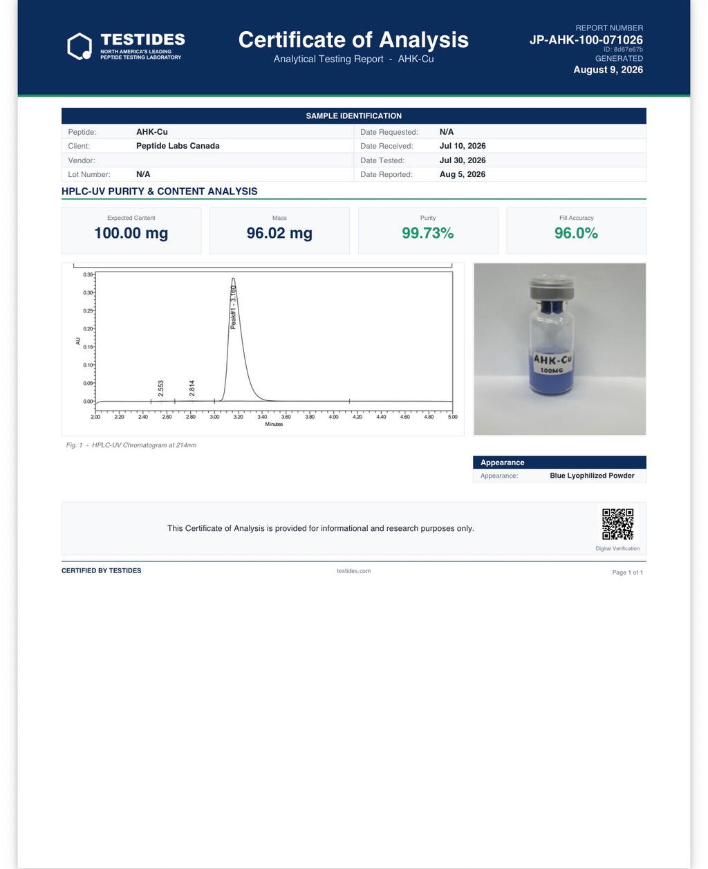Click the AU axis label
This screenshot has height=869, width=708.
[78, 341]
